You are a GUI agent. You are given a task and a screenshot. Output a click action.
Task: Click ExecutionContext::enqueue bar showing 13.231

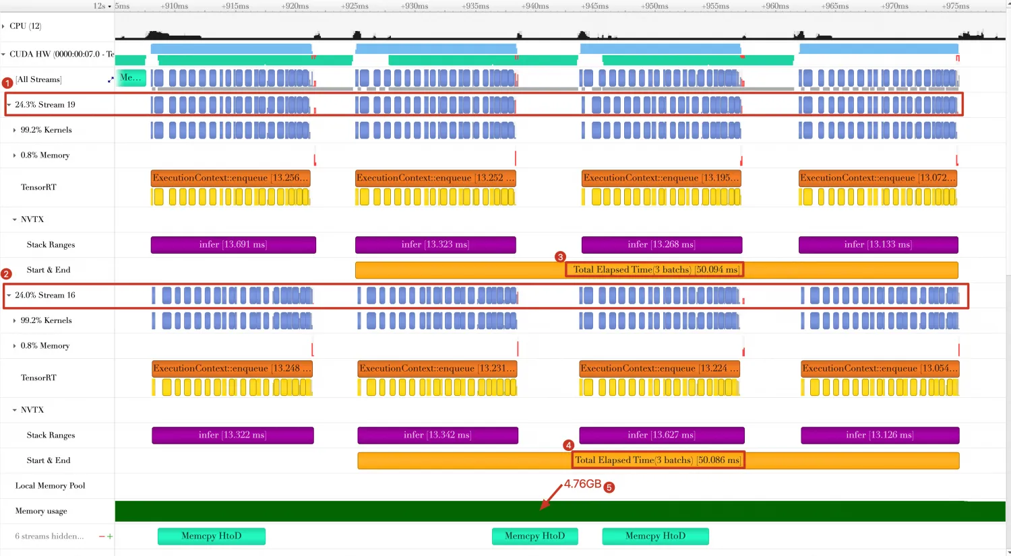click(x=437, y=369)
